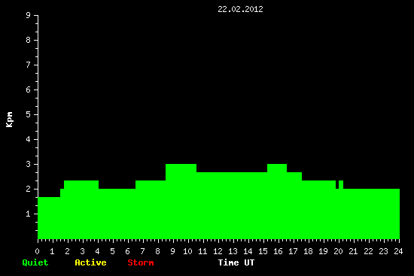Click hour 6 on the time axis

coord(127,251)
